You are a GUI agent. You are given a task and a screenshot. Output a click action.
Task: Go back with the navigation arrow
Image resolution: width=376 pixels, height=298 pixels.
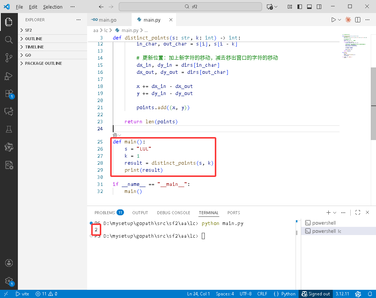pos(101,7)
